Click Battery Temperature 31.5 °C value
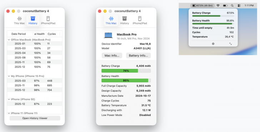The image size is (260, 132). pyautogui.click(x=146, y=105)
